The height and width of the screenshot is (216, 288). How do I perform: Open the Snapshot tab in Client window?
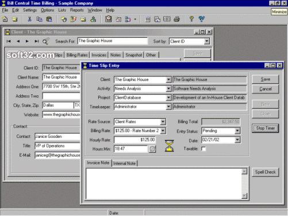134,55
